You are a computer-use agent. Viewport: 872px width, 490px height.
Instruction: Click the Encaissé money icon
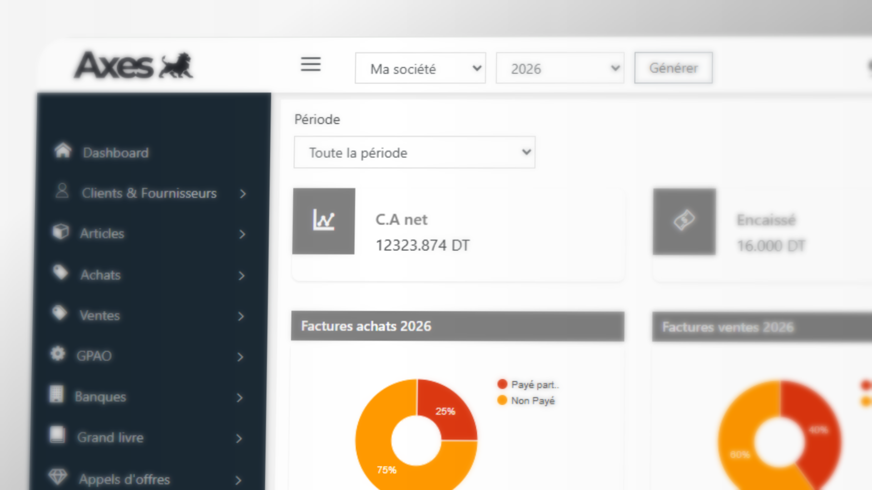(684, 221)
